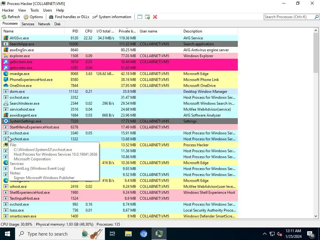Viewport: 320px width, 240px height.
Task: Click the AVGSvc.exe process icon
Action: (x=6, y=38)
